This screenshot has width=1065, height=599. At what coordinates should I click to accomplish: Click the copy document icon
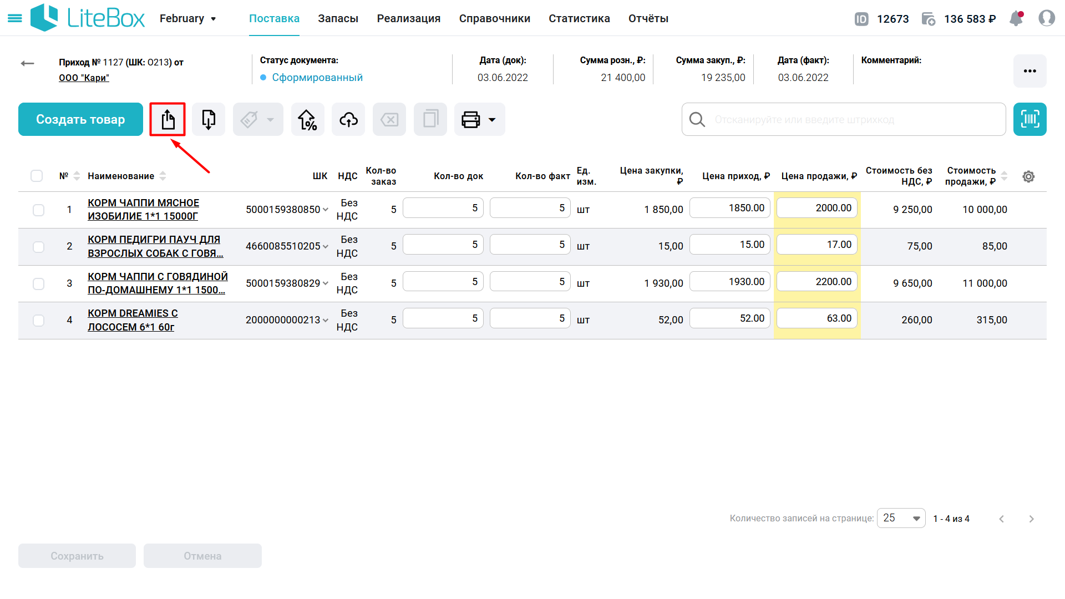pyautogui.click(x=430, y=119)
